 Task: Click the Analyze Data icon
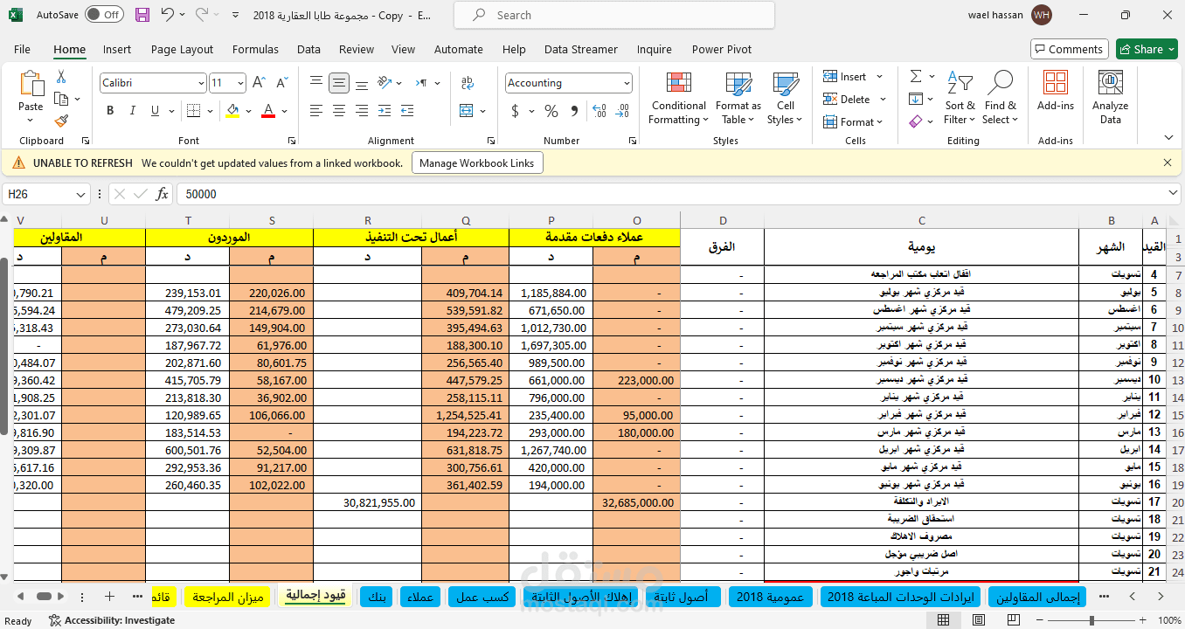point(1110,85)
